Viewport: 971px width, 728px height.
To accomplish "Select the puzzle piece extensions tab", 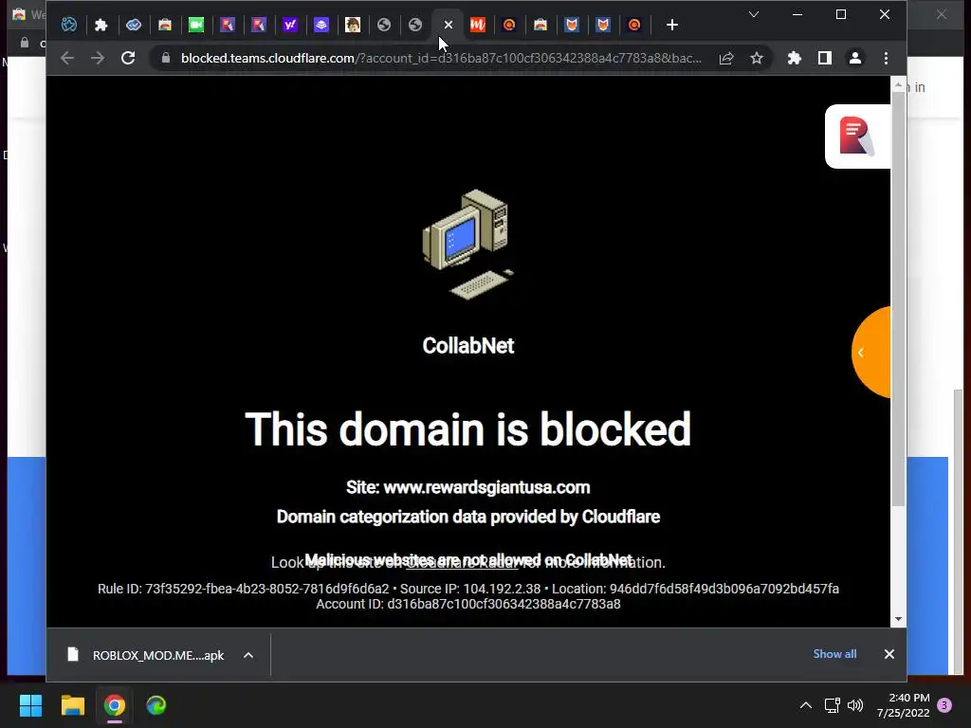I will (101, 25).
